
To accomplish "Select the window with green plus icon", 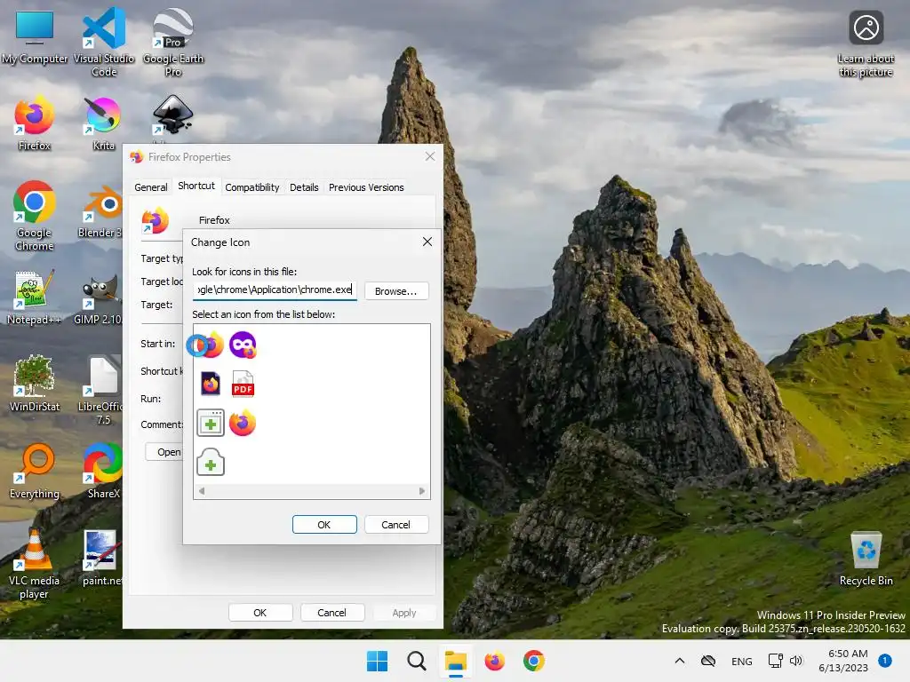I will pos(211,423).
